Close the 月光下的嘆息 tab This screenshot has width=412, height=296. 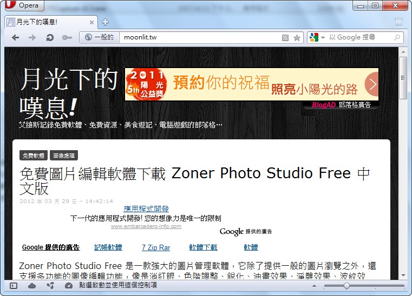click(91, 22)
